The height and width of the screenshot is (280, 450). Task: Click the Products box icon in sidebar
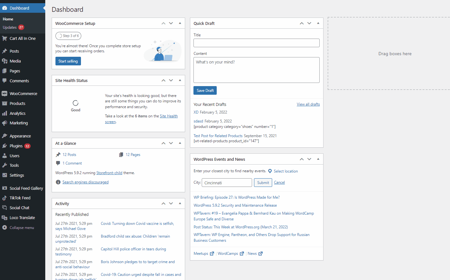4,103
